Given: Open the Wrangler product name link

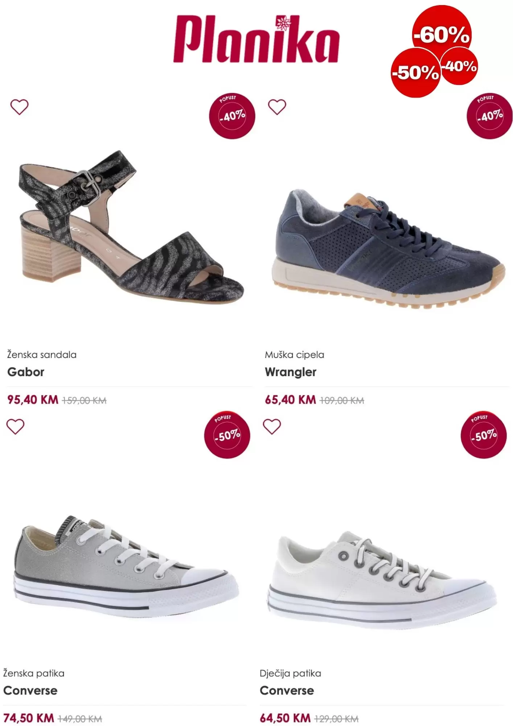Looking at the screenshot, I should click(x=291, y=372).
